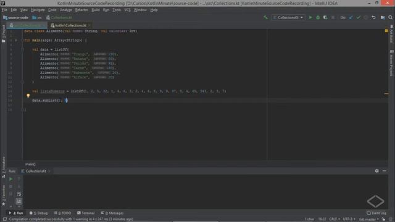Open the Refactor menu
This screenshot has width=395, height=222.
(x=81, y=10)
